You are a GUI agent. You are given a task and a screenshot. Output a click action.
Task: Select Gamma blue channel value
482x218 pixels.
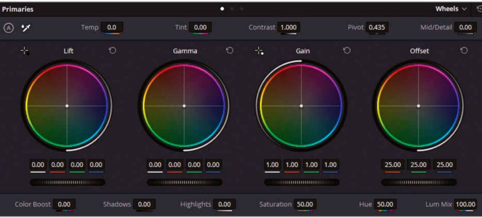click(x=213, y=165)
